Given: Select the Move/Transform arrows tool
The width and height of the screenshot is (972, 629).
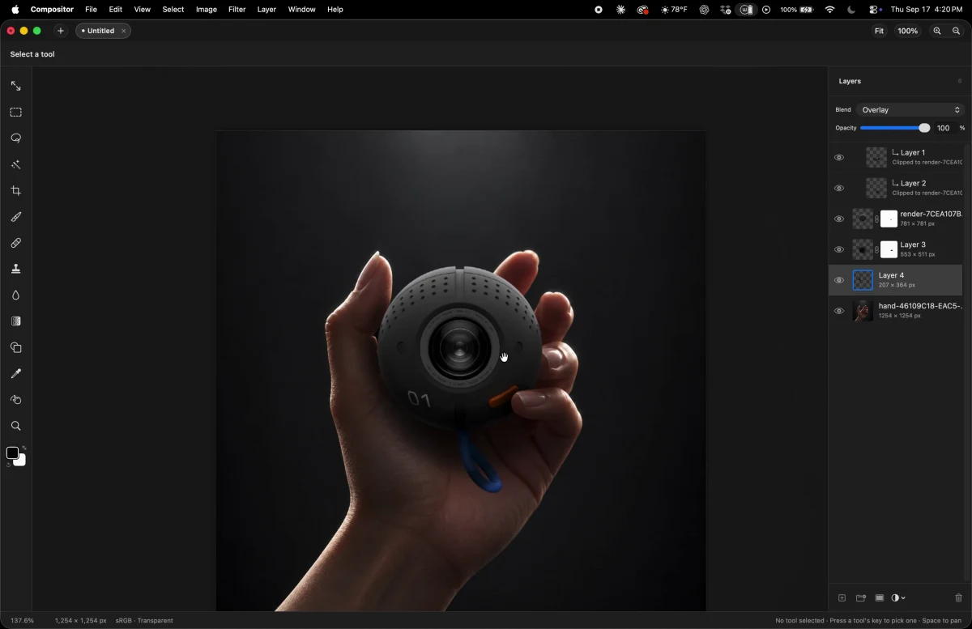Looking at the screenshot, I should coord(15,86).
